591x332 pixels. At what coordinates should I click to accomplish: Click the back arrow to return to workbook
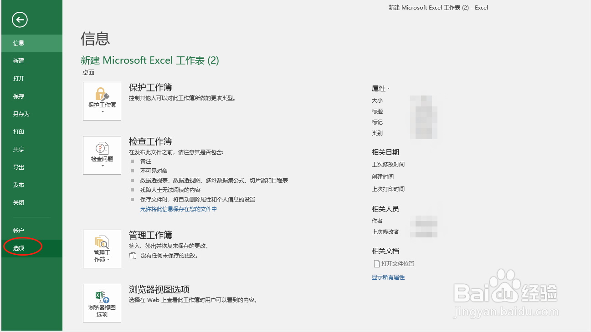(20, 20)
